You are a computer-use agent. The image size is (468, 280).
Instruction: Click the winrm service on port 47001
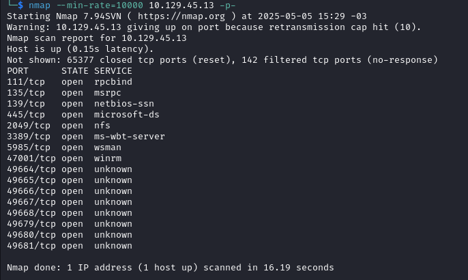108,158
